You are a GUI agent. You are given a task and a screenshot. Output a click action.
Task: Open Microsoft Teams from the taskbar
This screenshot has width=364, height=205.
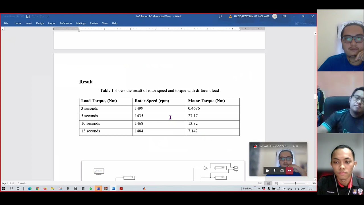coord(98,188)
